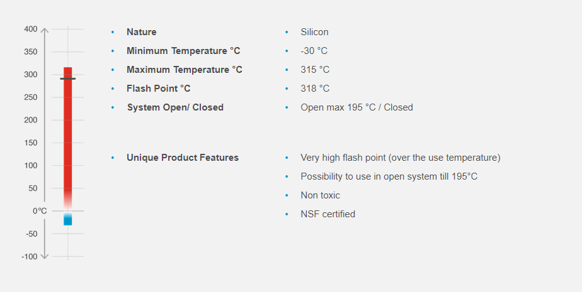The image size is (582, 292).
Task: Click the "Silicon" value text
Action: point(314,32)
